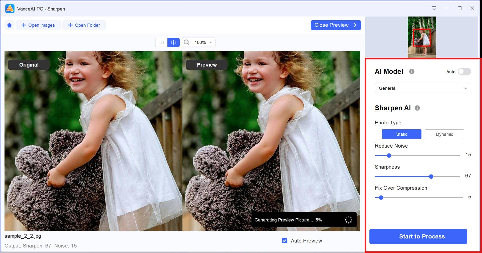Click the Reduce Noise value 15
Image resolution: width=482 pixels, height=253 pixels.
468,155
